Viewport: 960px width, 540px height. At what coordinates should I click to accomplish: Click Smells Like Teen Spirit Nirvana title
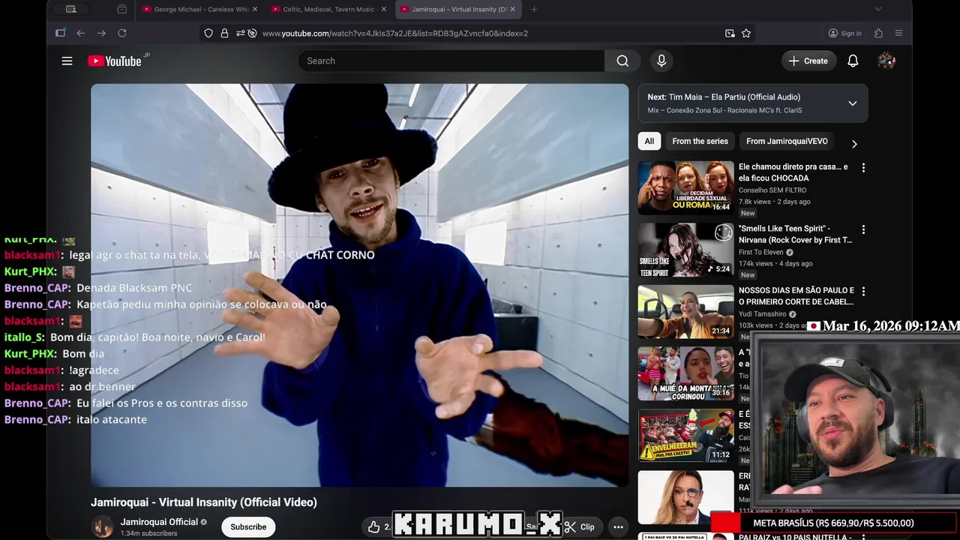coord(796,234)
